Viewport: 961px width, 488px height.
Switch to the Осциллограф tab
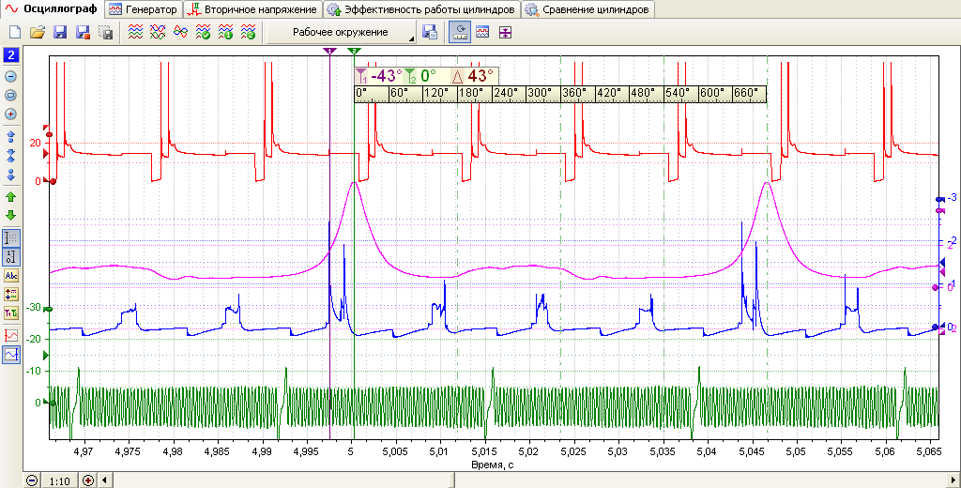click(x=52, y=9)
